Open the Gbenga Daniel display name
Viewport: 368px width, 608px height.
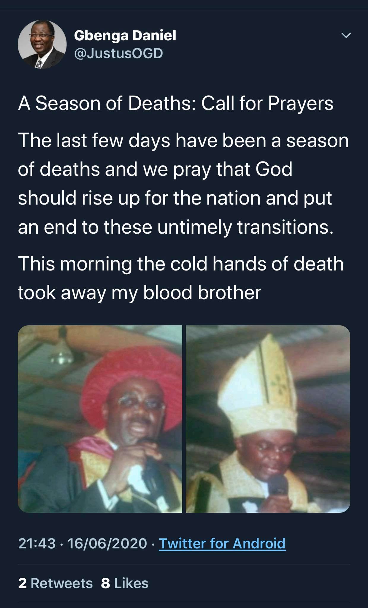tap(125, 35)
